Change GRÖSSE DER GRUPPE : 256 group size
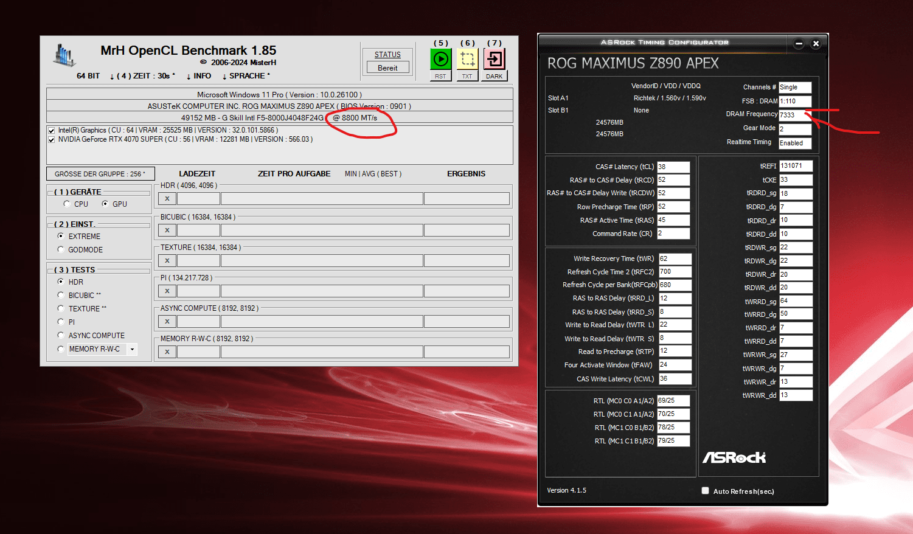This screenshot has width=913, height=534. pyautogui.click(x=100, y=174)
